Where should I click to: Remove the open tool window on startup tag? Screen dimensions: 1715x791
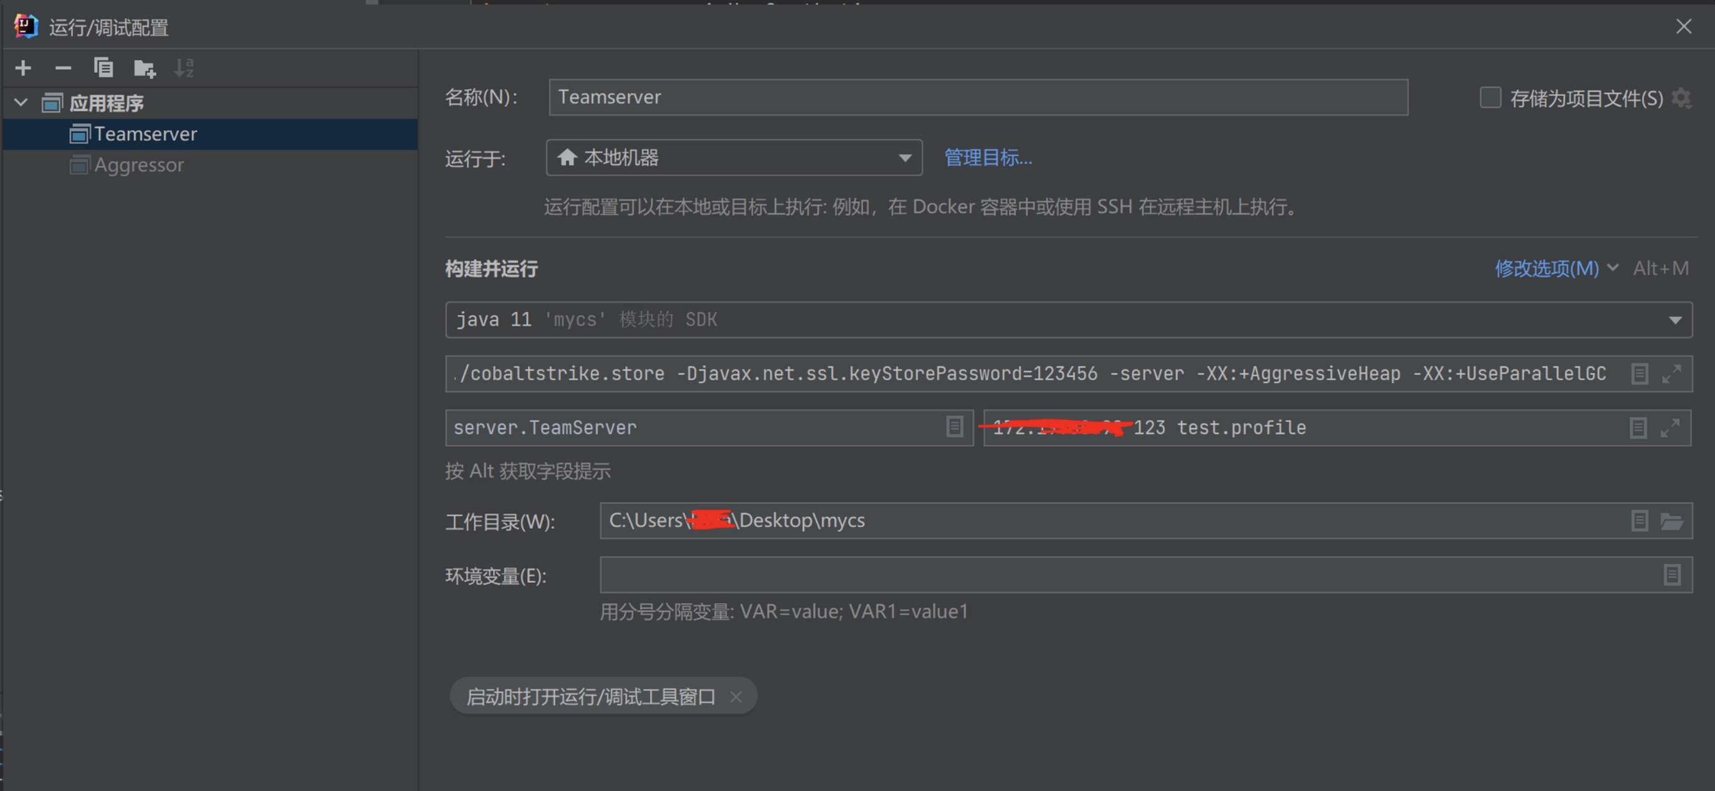[735, 696]
